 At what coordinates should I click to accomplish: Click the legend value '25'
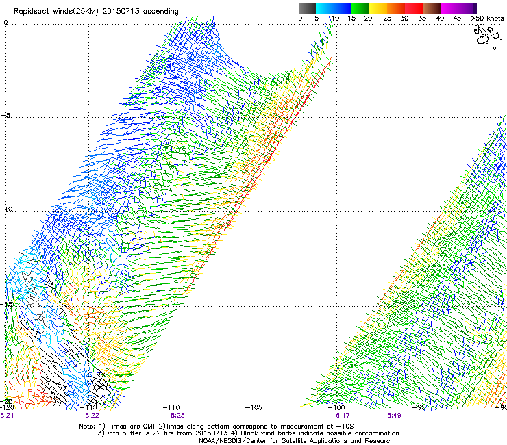[387, 18]
